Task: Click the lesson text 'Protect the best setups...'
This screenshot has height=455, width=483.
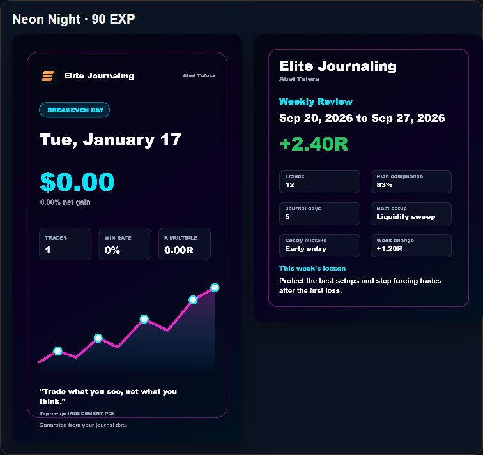Action: coord(360,285)
